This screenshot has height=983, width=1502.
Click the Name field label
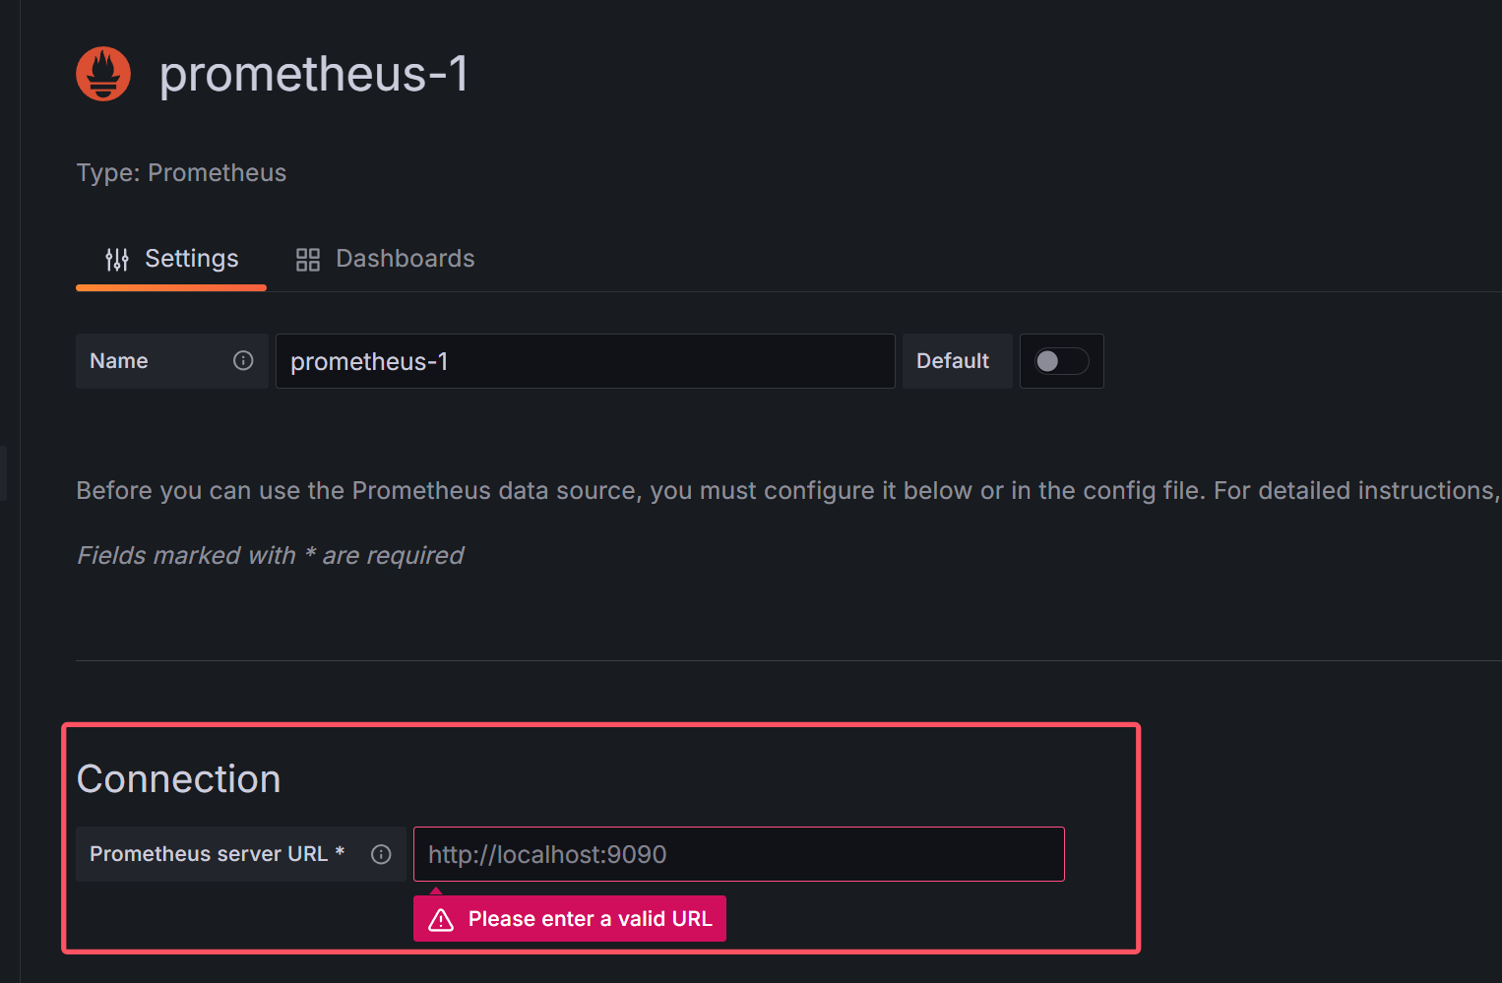pyautogui.click(x=119, y=361)
